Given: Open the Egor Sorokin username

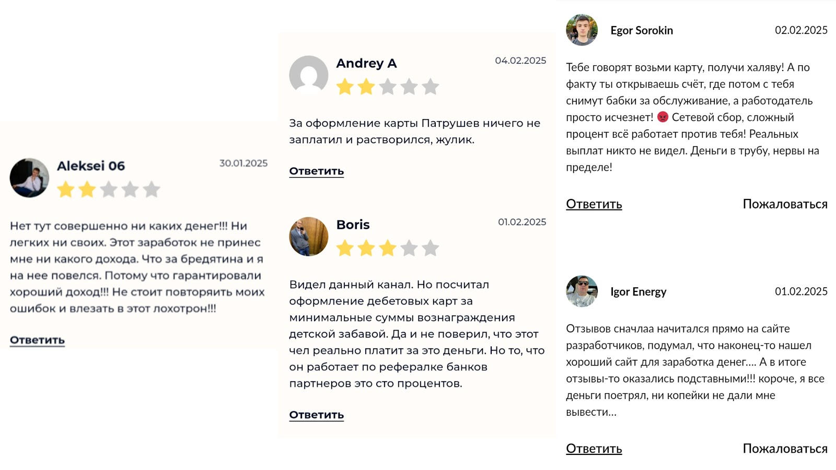Looking at the screenshot, I should [x=642, y=30].
